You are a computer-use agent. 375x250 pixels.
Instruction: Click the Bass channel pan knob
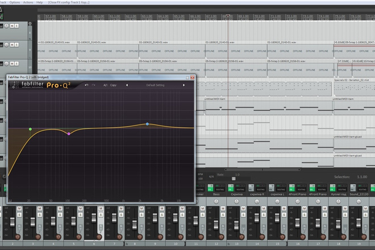tap(216, 202)
